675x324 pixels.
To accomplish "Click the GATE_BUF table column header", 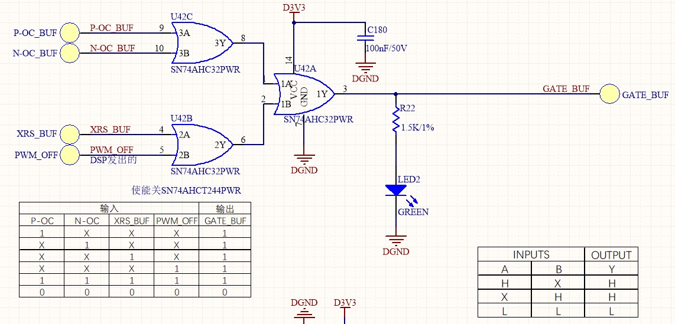I will click(225, 221).
